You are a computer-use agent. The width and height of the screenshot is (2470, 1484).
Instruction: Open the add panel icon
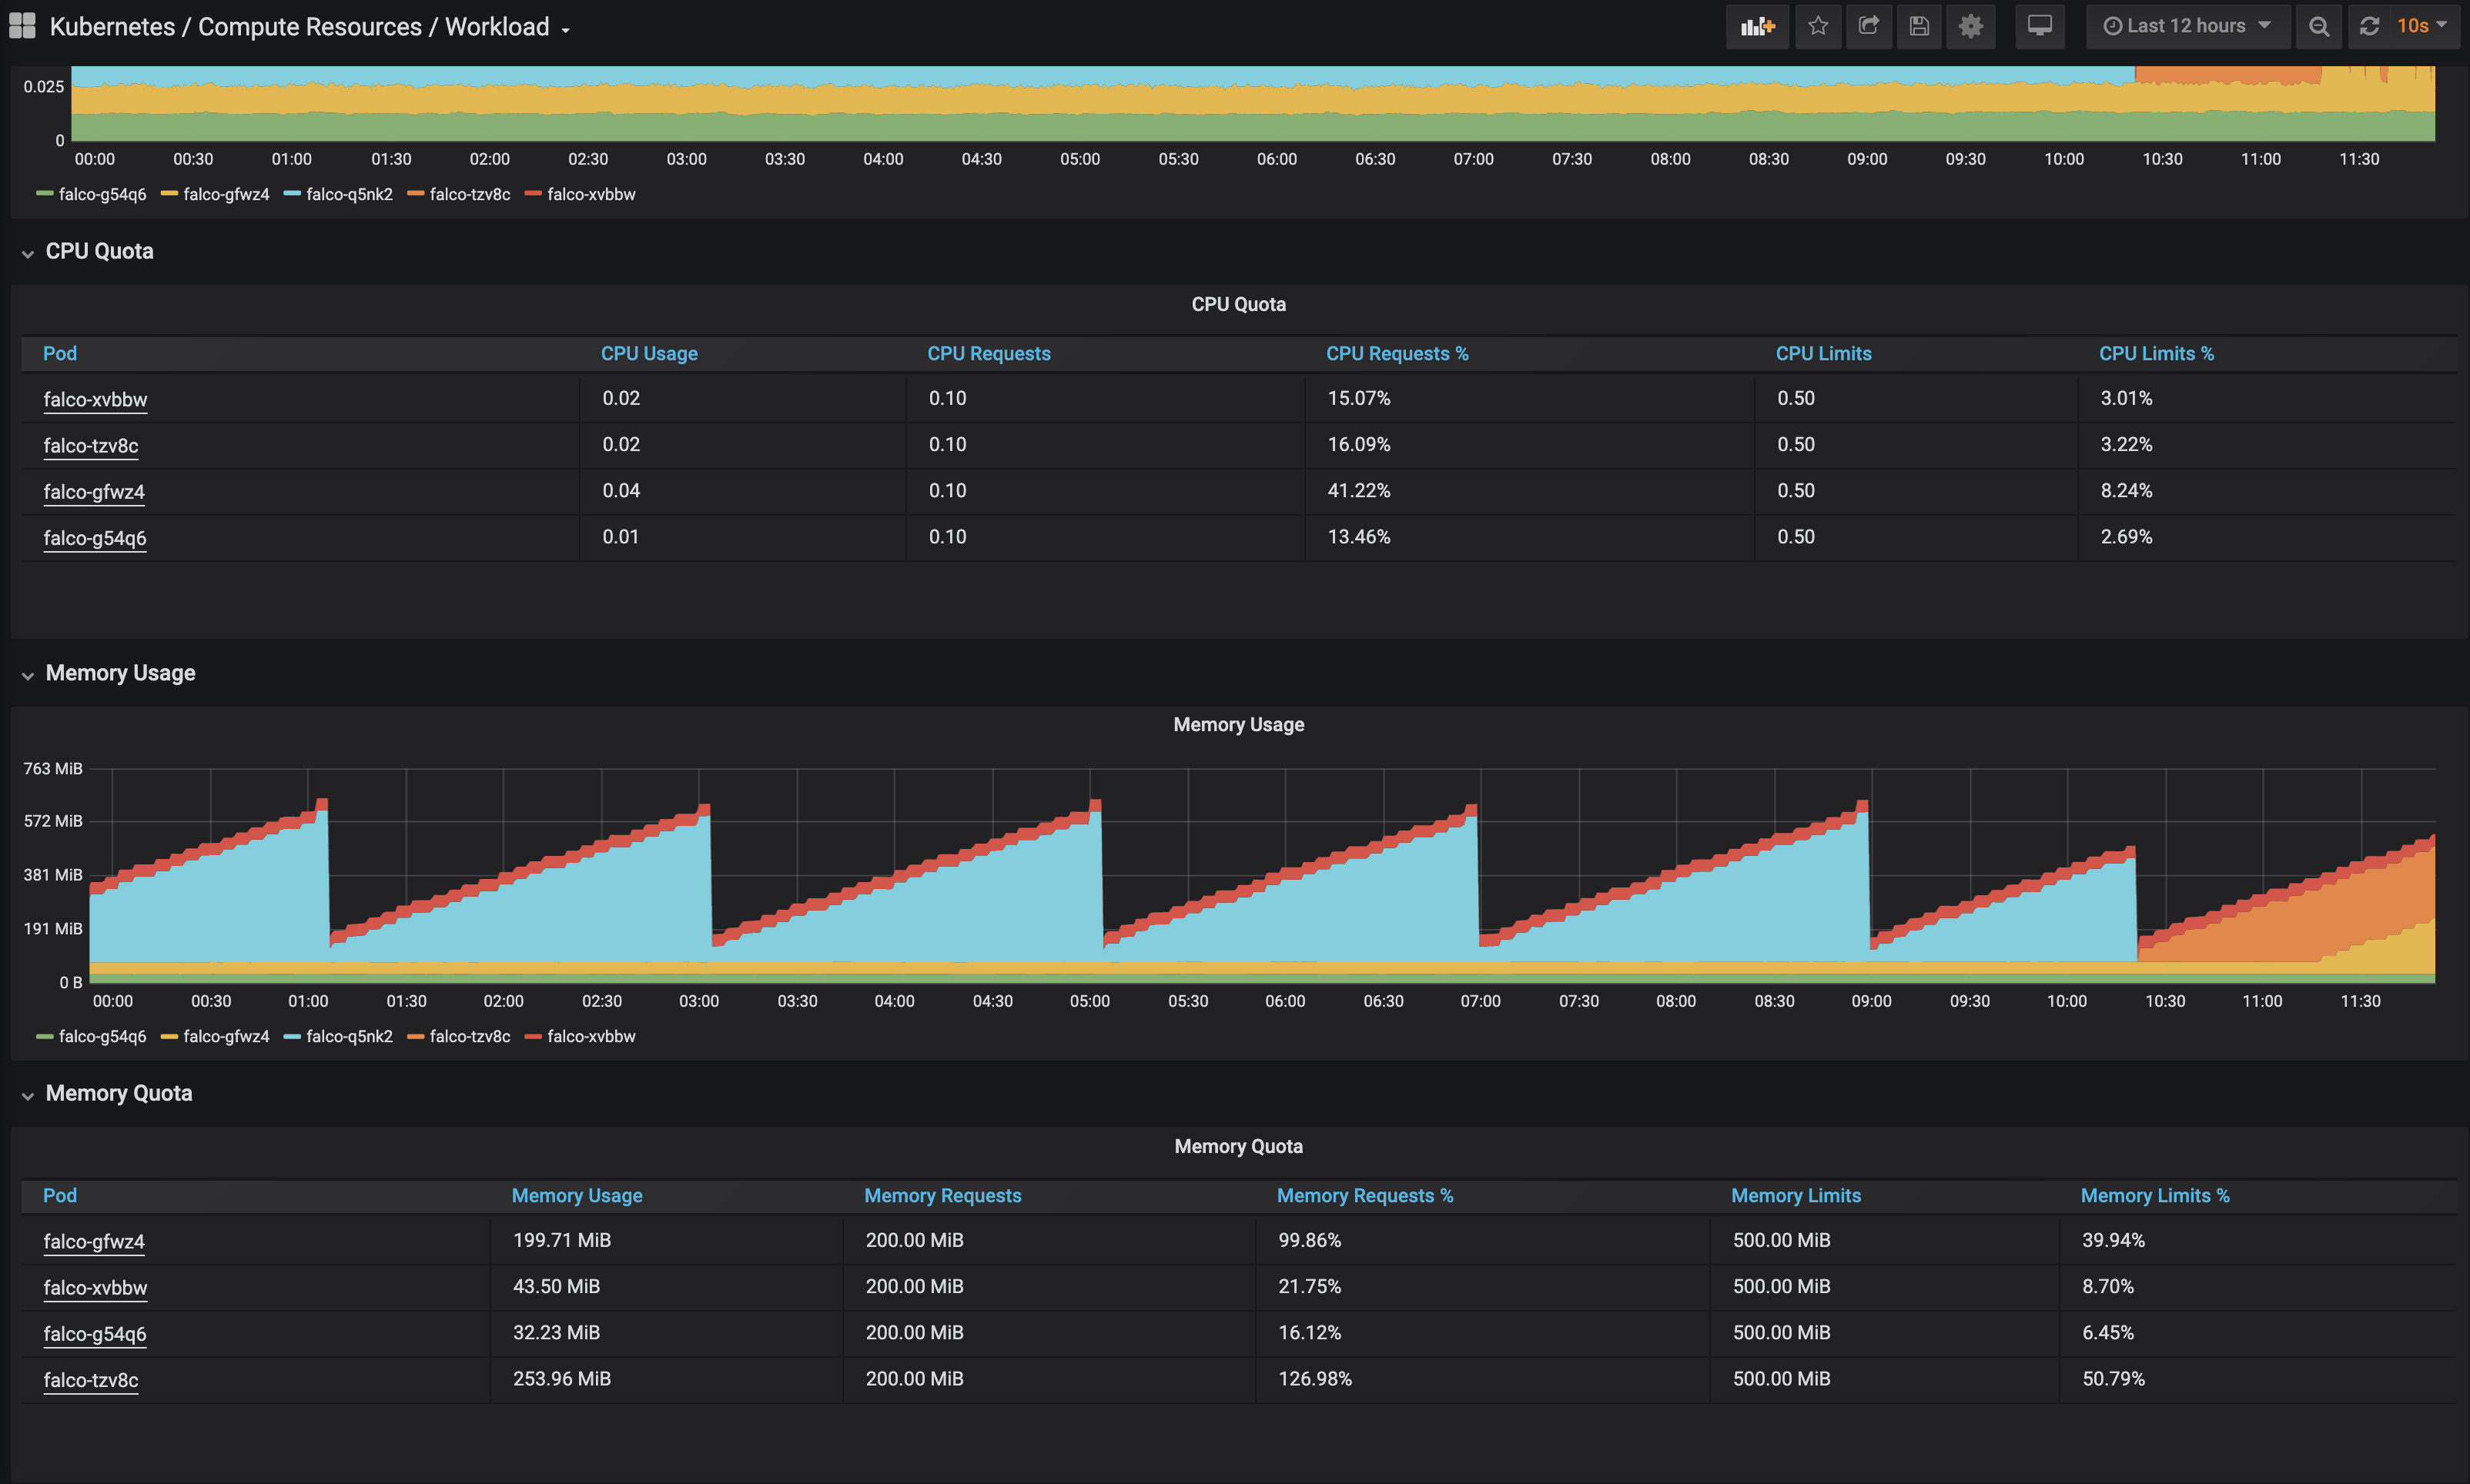coord(1757,26)
